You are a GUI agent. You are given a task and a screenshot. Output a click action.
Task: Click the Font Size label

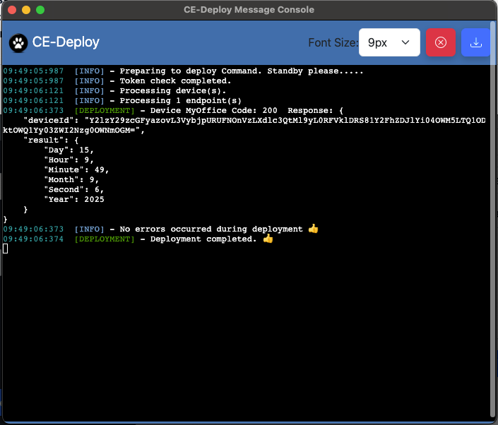tap(332, 42)
